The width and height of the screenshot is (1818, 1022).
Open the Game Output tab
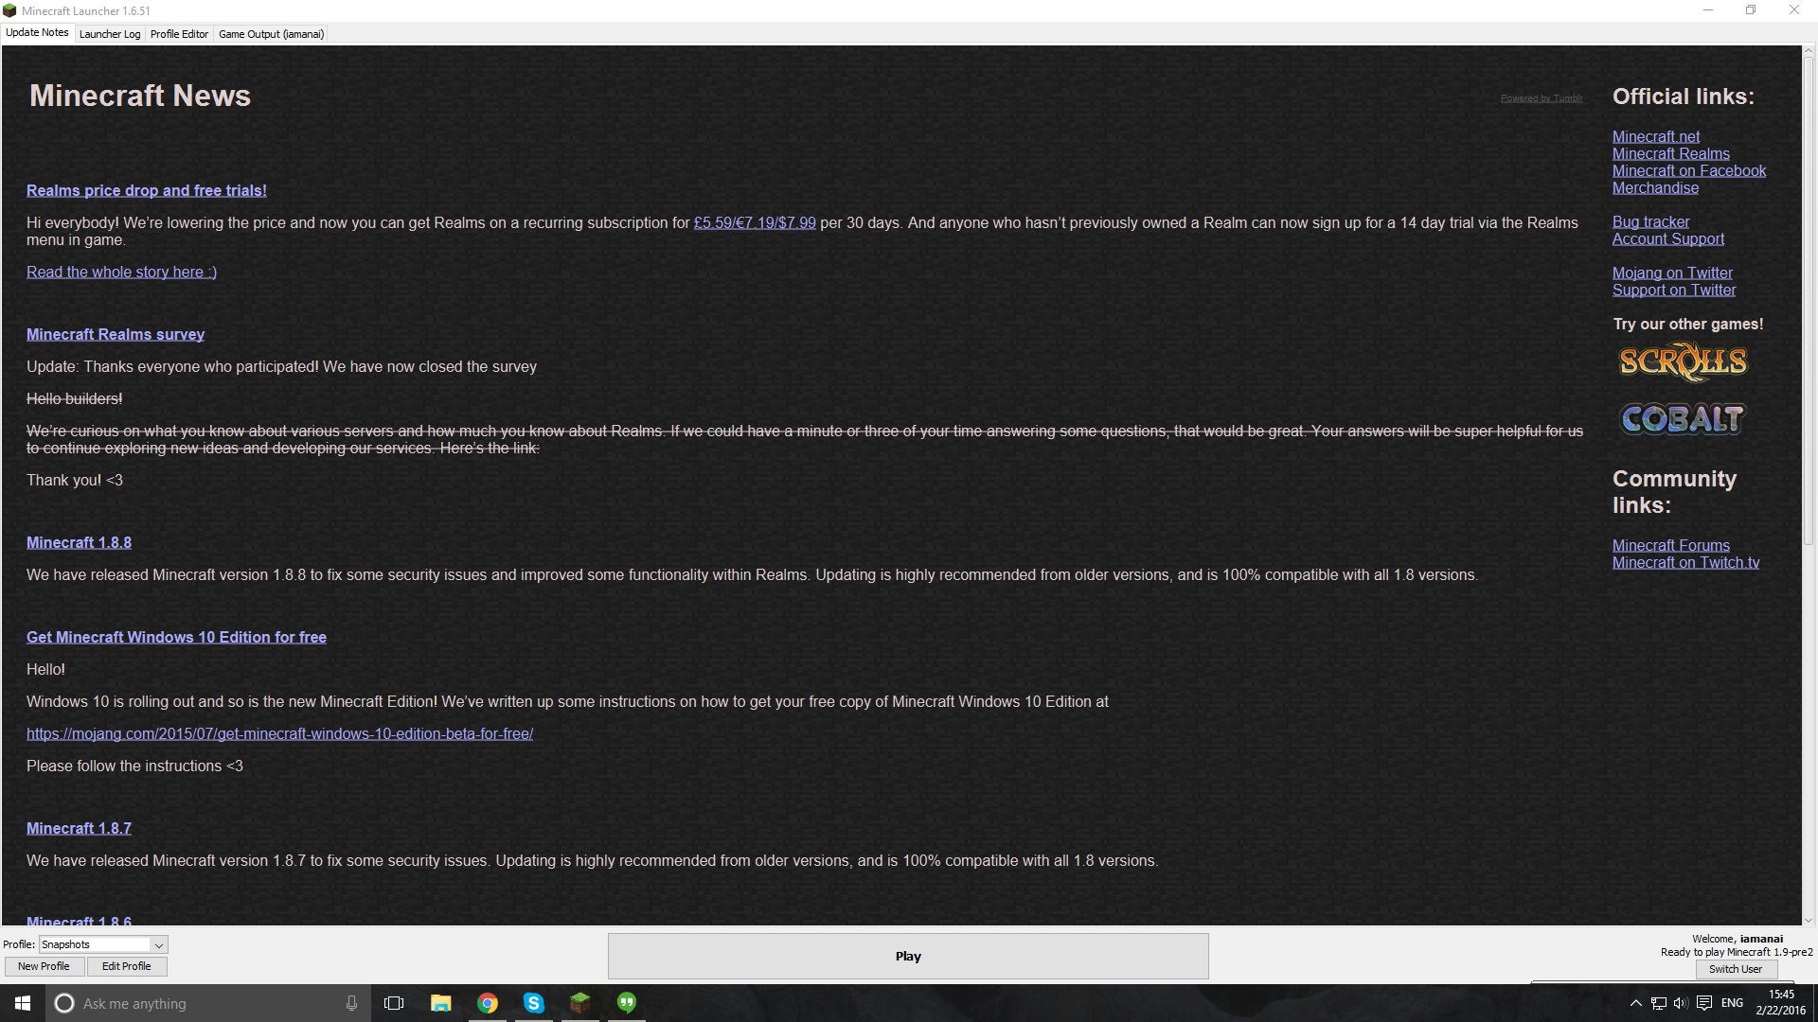click(x=271, y=34)
